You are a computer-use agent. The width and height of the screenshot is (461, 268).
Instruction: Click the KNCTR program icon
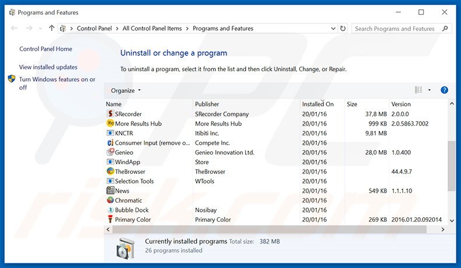click(110, 133)
